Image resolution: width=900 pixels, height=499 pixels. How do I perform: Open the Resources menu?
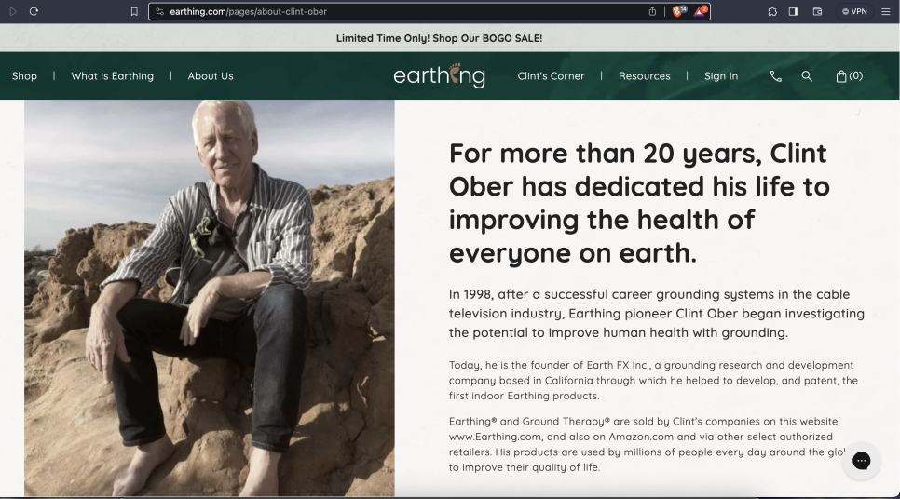point(645,75)
